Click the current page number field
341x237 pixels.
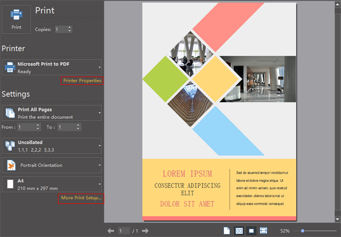[x=124, y=231]
